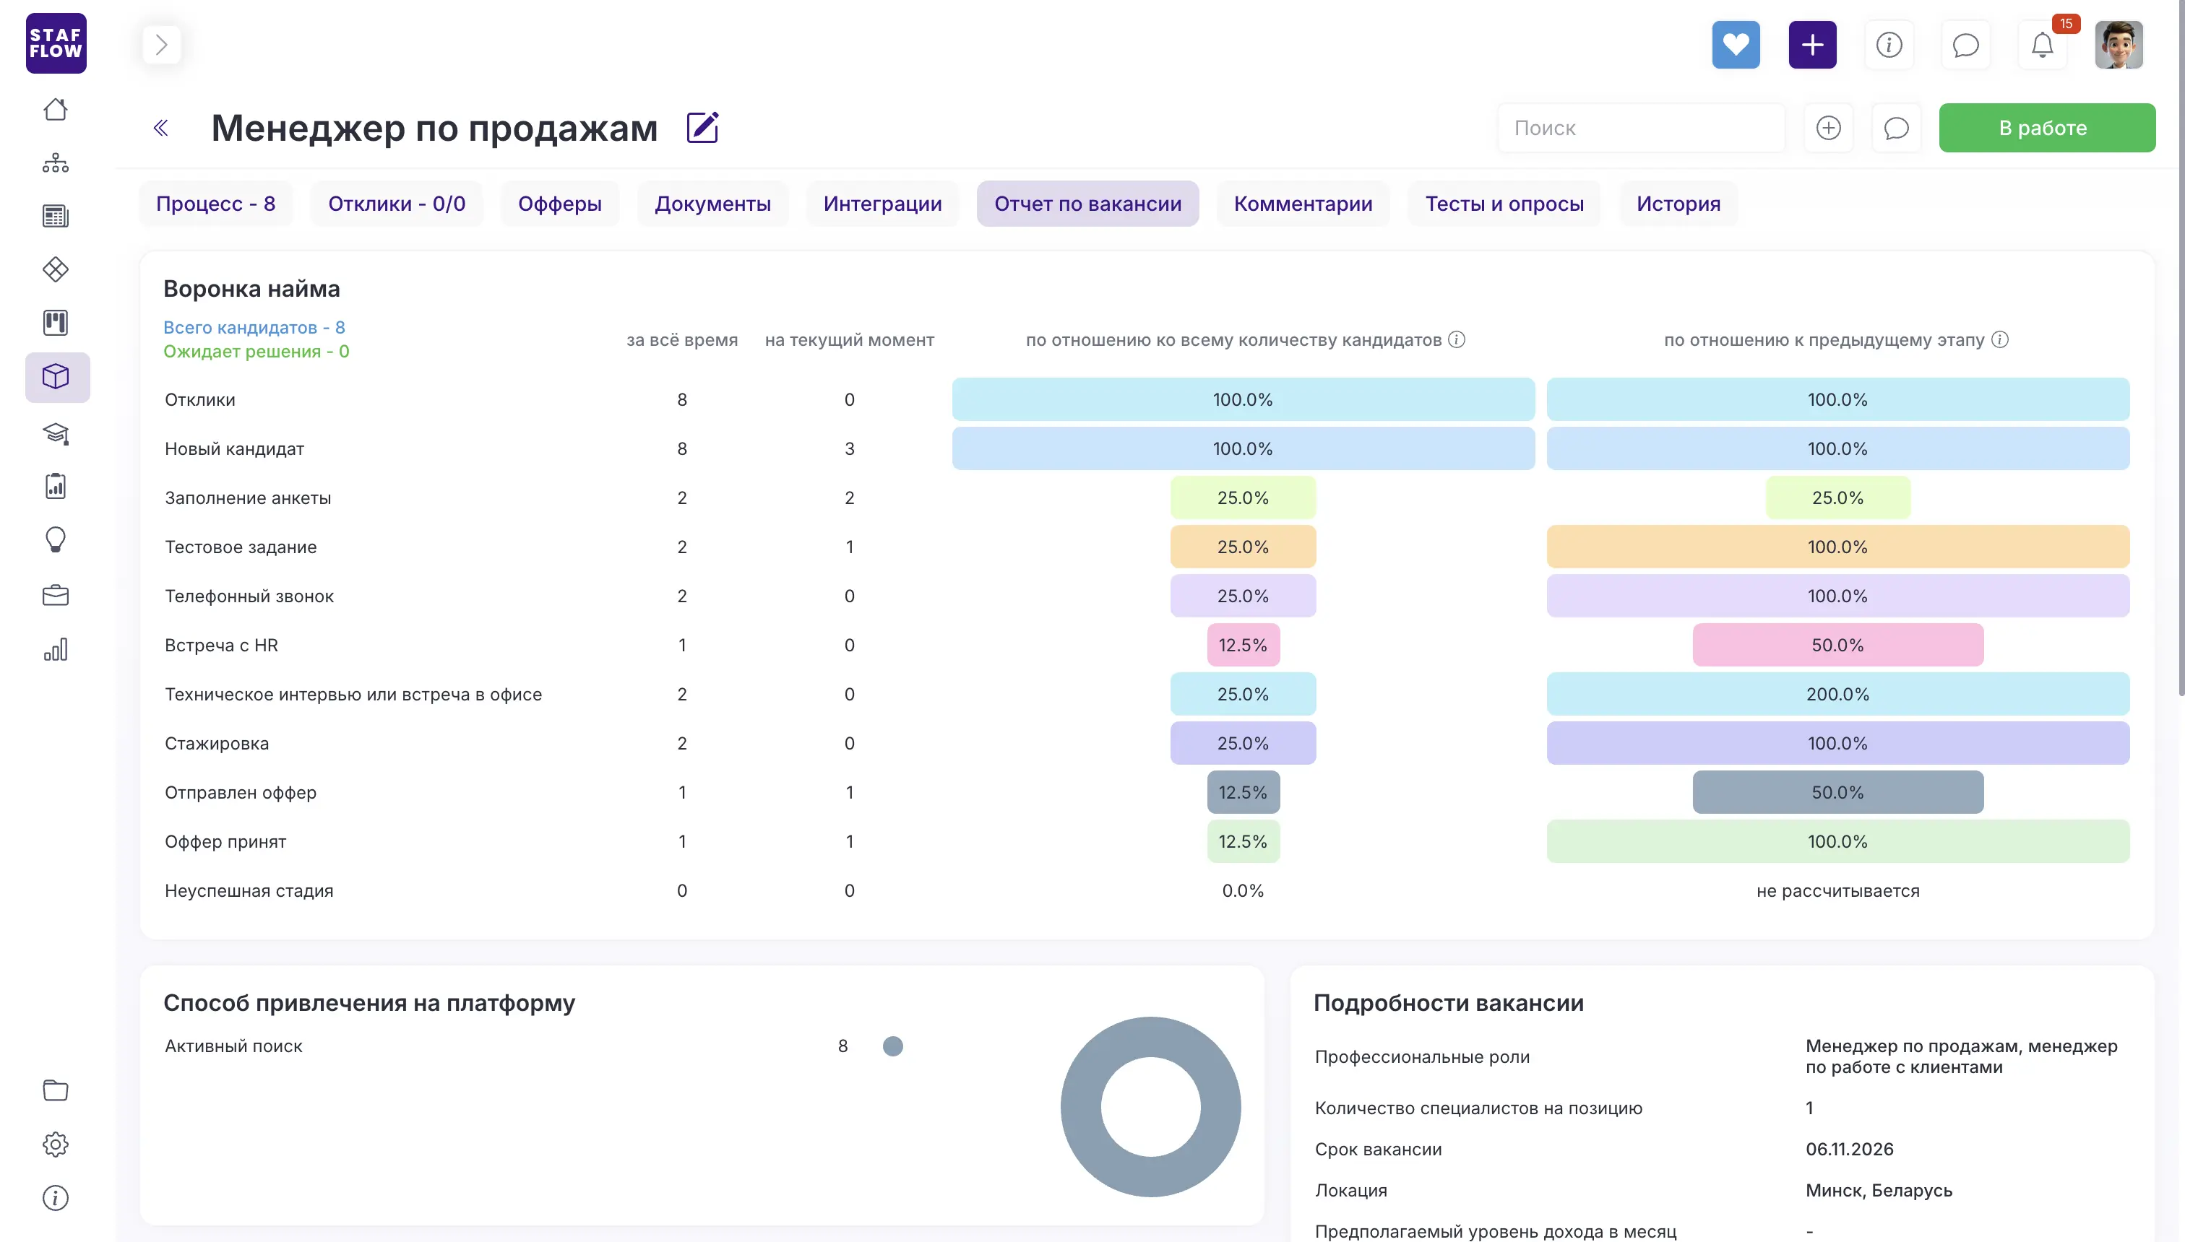The width and height of the screenshot is (2185, 1242).
Task: Click the Всего кандидатов - 8 link
Action: [x=254, y=328]
